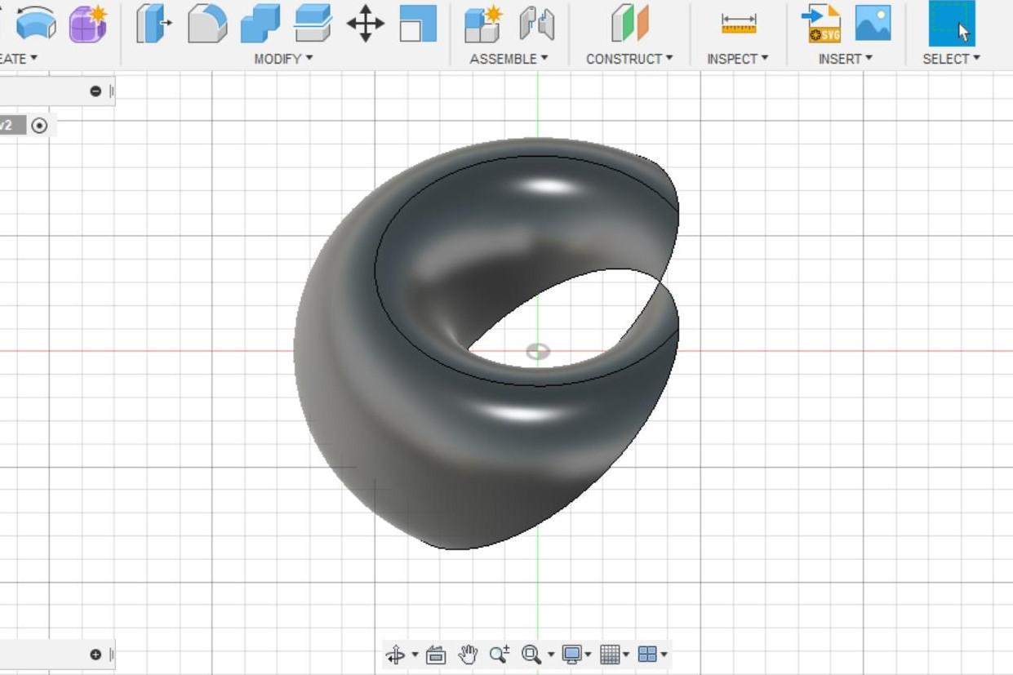Open the ASSEMBLE menu
The height and width of the screenshot is (675, 1013).
pyautogui.click(x=507, y=58)
